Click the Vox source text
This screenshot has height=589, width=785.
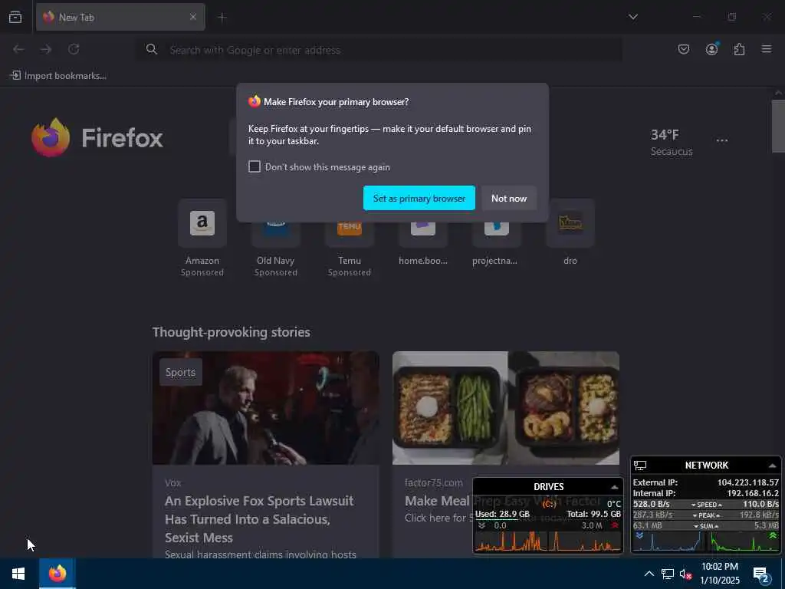click(x=172, y=483)
